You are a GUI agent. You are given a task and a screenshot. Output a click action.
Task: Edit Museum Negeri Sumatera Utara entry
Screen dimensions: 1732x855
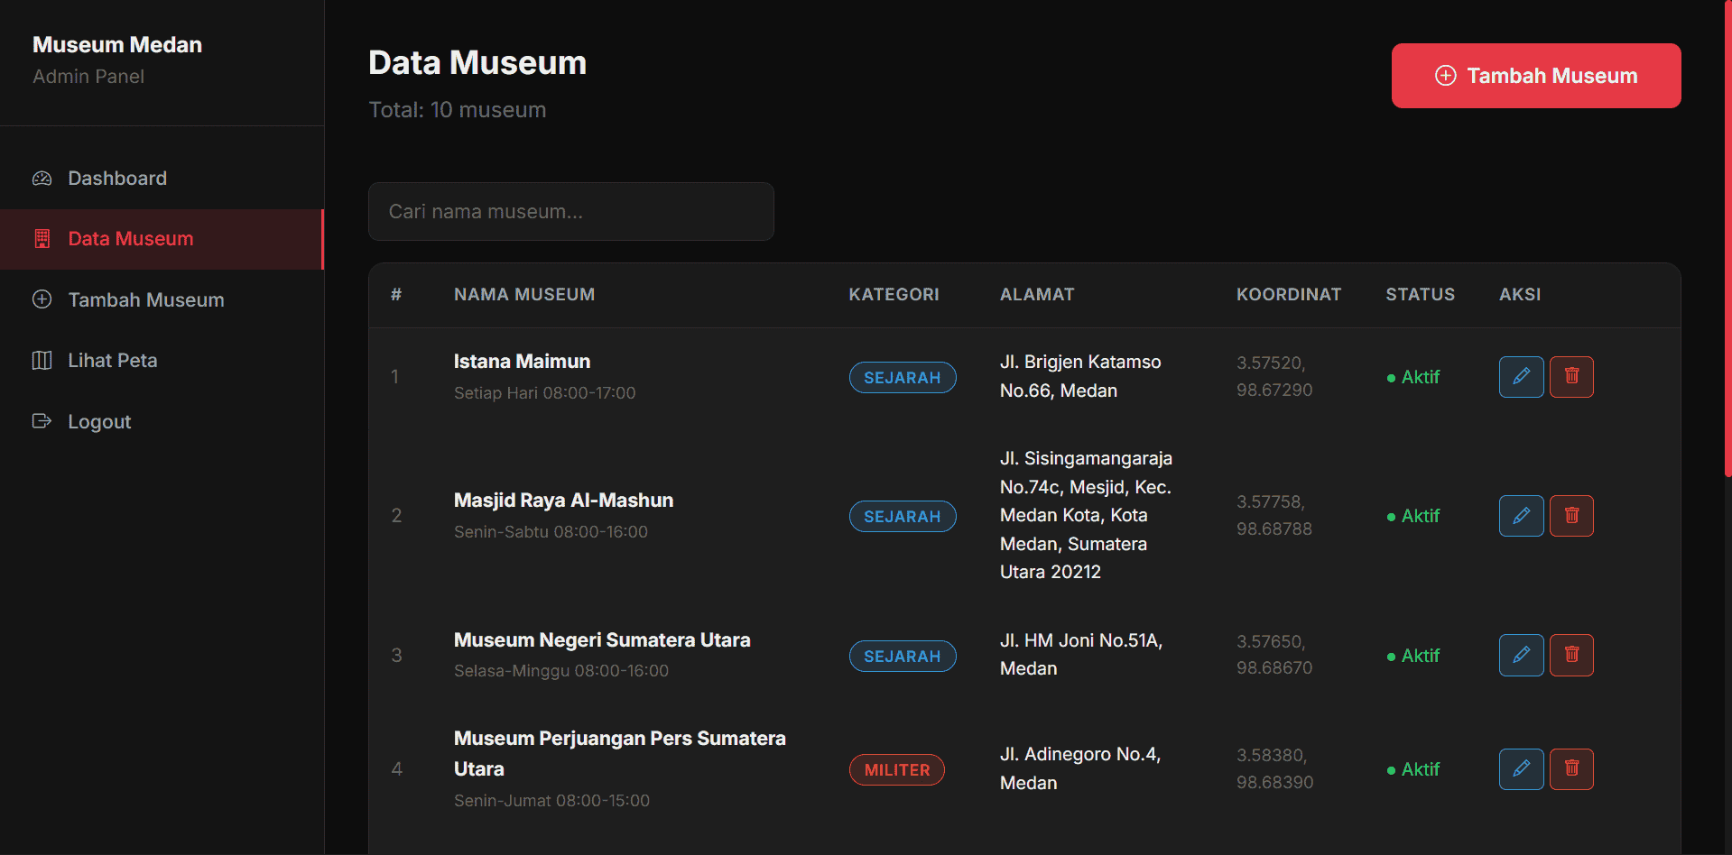(x=1522, y=655)
